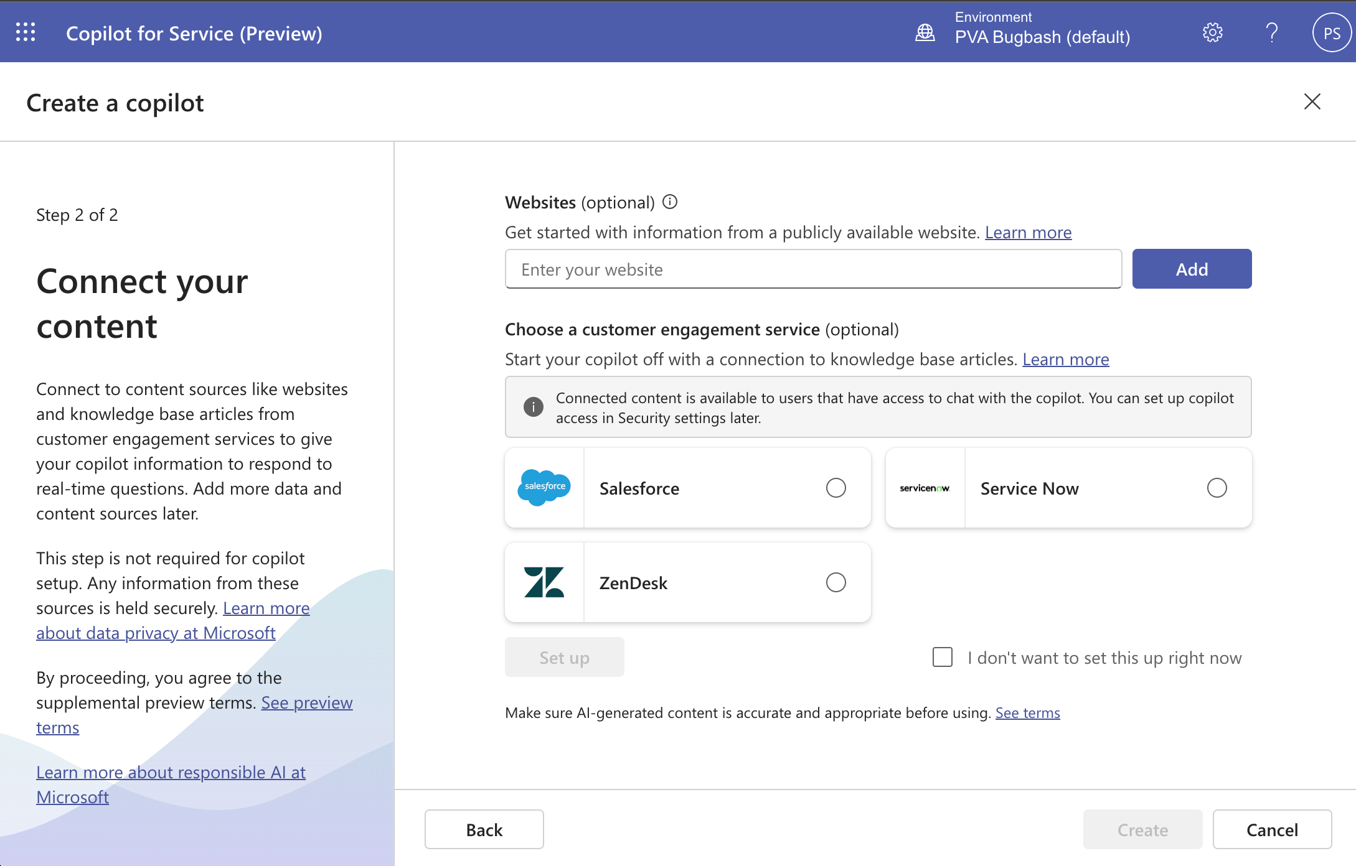
Task: Select the ServiceNow radio button
Action: 1217,488
